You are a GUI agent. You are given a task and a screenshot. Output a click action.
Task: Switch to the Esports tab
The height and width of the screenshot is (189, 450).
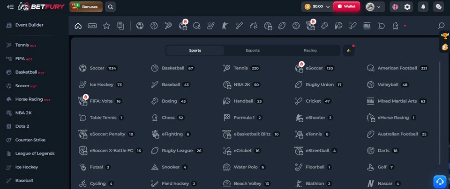[x=253, y=50]
